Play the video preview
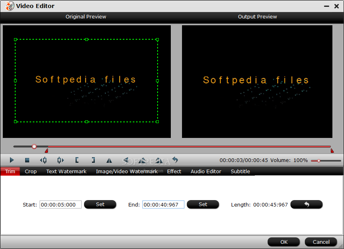The image size is (344, 249). coord(12,160)
